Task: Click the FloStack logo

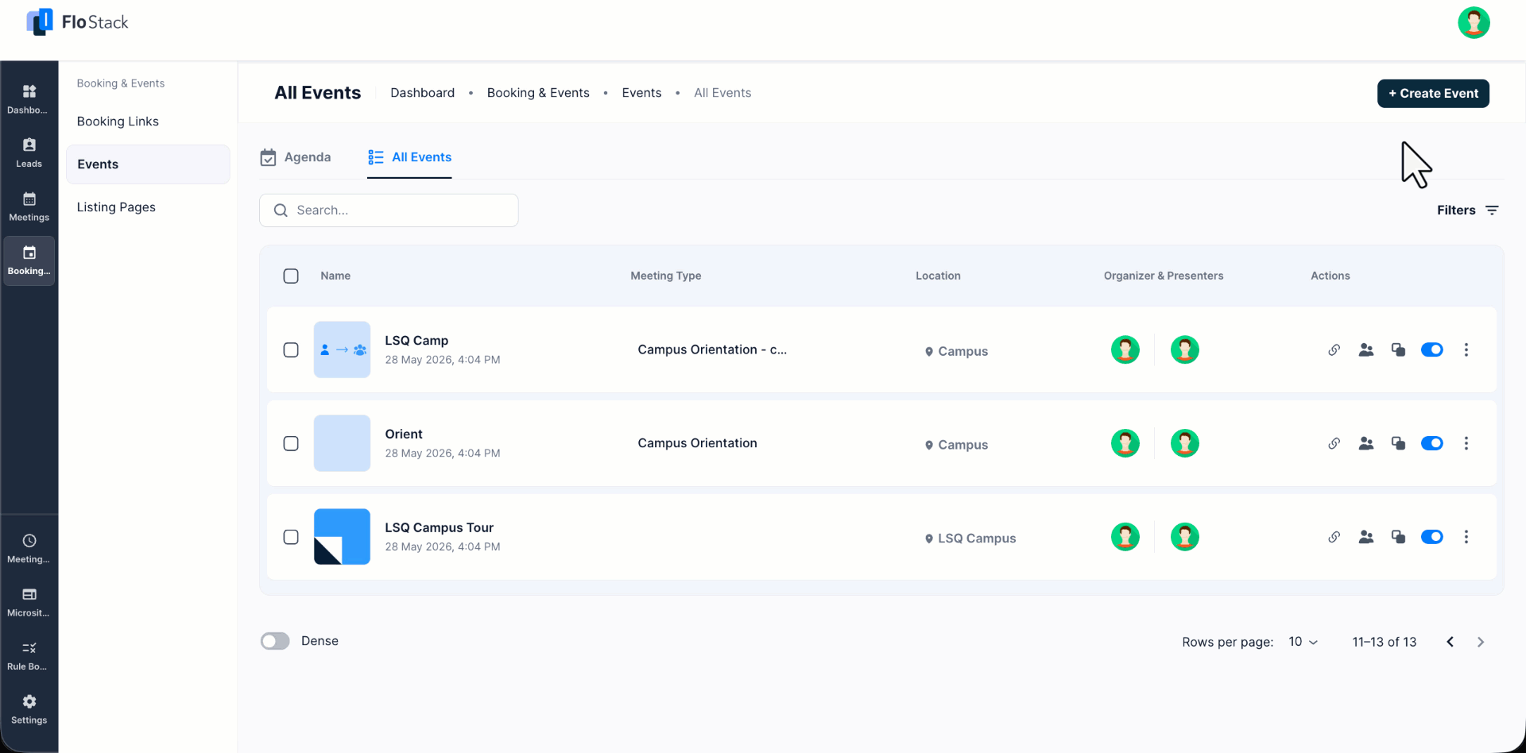Action: point(77,22)
